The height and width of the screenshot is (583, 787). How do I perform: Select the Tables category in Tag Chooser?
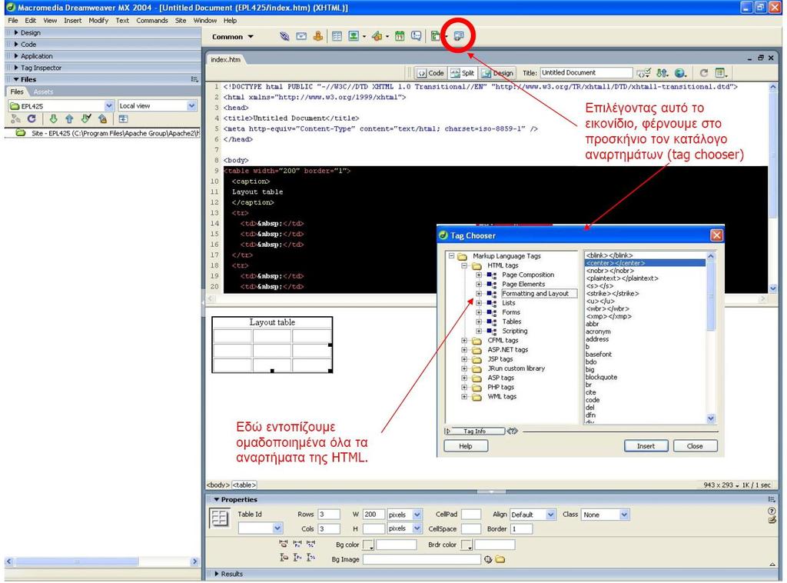coord(511,321)
